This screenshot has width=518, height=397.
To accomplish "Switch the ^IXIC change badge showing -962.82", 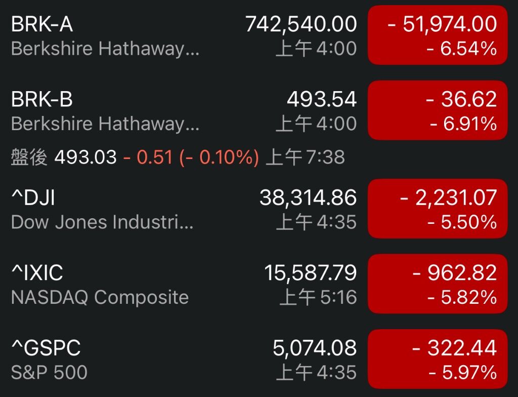I will pyautogui.click(x=438, y=284).
